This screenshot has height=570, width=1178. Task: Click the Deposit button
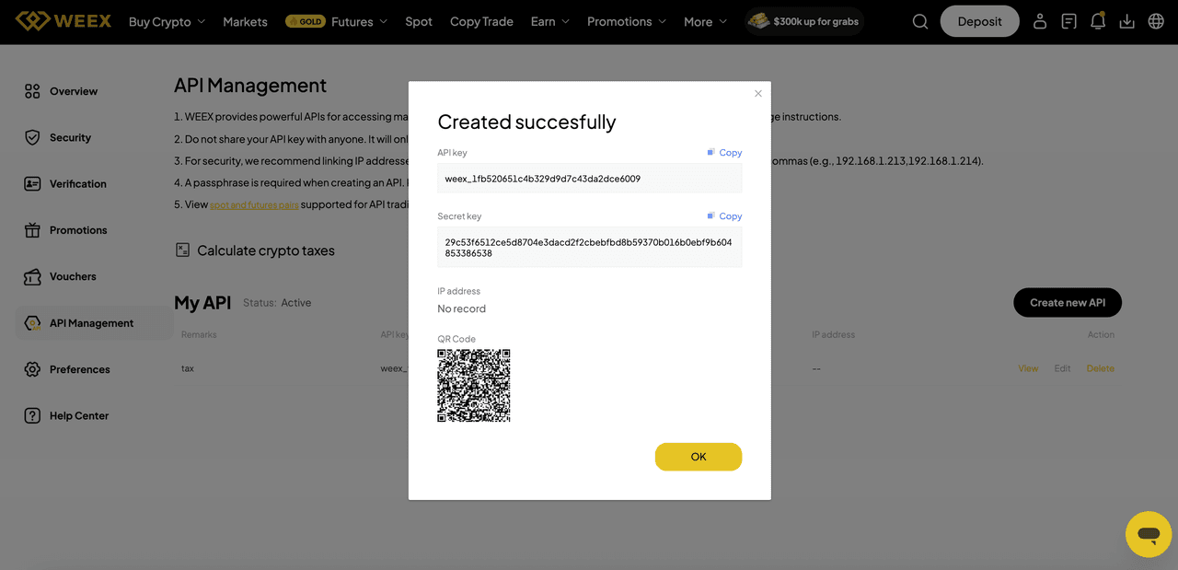979,21
